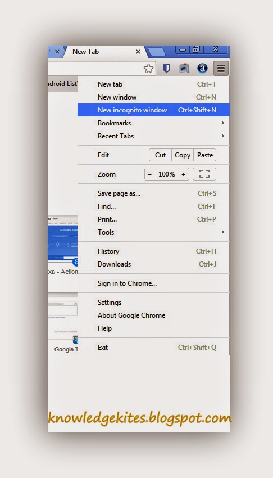Close the New Tab tab
Viewport: 273px width, 478px height.
click(x=138, y=52)
